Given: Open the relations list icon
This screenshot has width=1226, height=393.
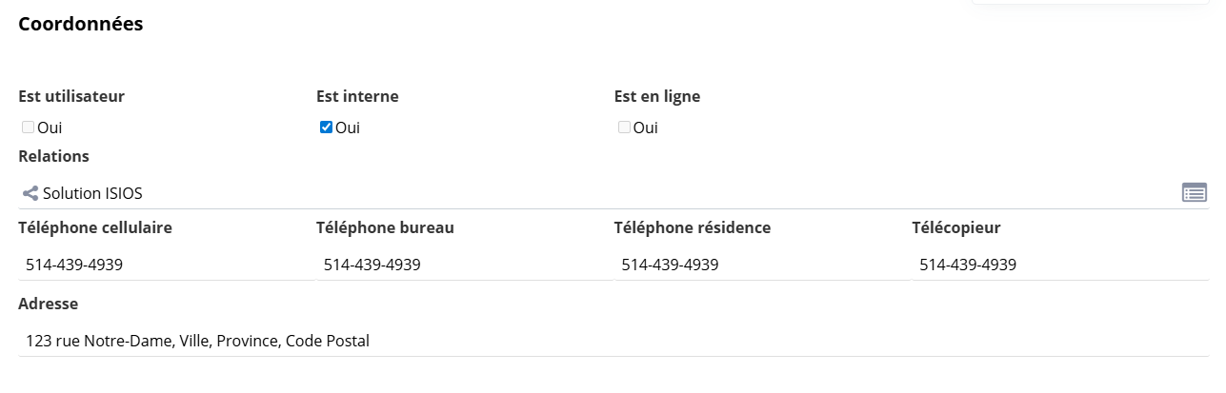Looking at the screenshot, I should coord(1195,193).
